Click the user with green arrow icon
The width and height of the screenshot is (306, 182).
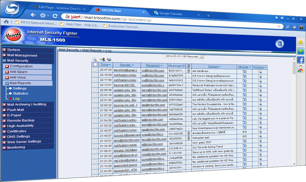(102, 60)
